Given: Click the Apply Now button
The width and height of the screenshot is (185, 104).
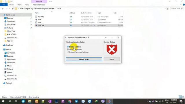Looking at the screenshot, I should coord(84,59).
